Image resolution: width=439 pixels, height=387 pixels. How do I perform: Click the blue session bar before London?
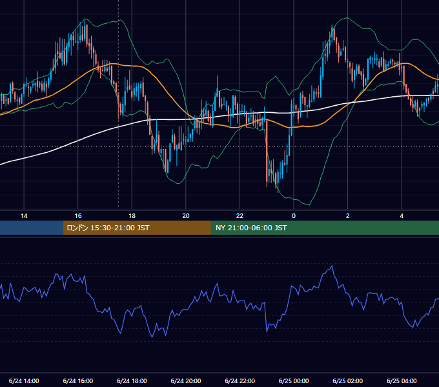[32, 228]
